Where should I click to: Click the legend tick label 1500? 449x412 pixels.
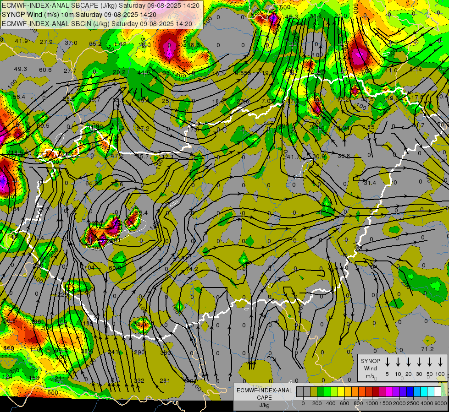pyautogui.click(x=386, y=403)
